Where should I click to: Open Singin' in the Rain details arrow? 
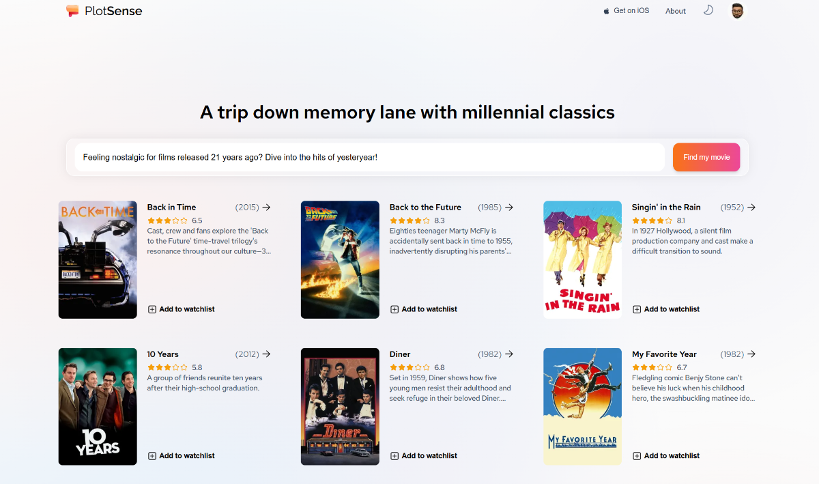tap(751, 208)
